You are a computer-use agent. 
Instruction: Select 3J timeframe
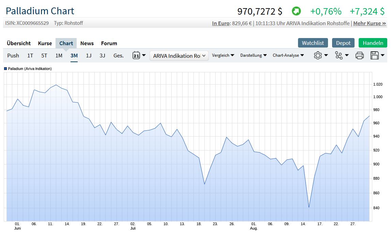point(102,55)
